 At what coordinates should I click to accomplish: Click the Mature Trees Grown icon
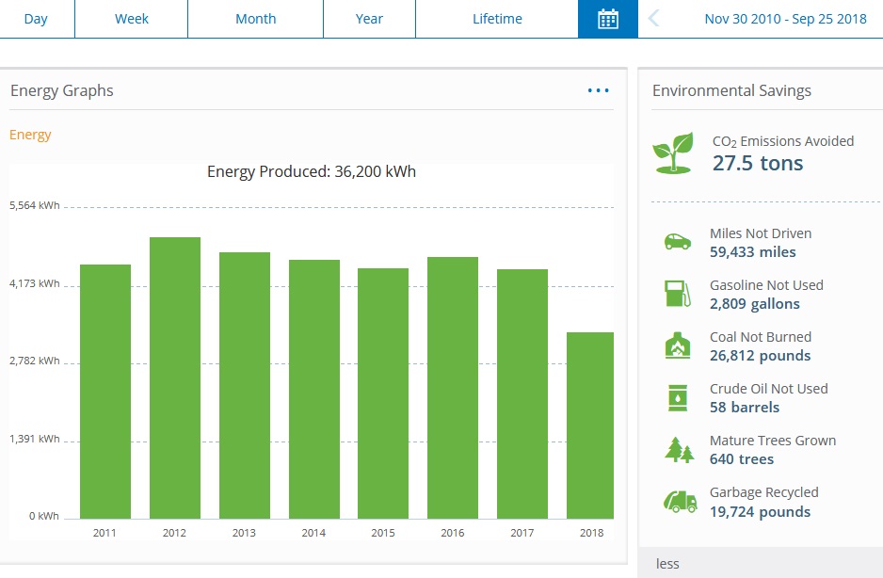[679, 450]
